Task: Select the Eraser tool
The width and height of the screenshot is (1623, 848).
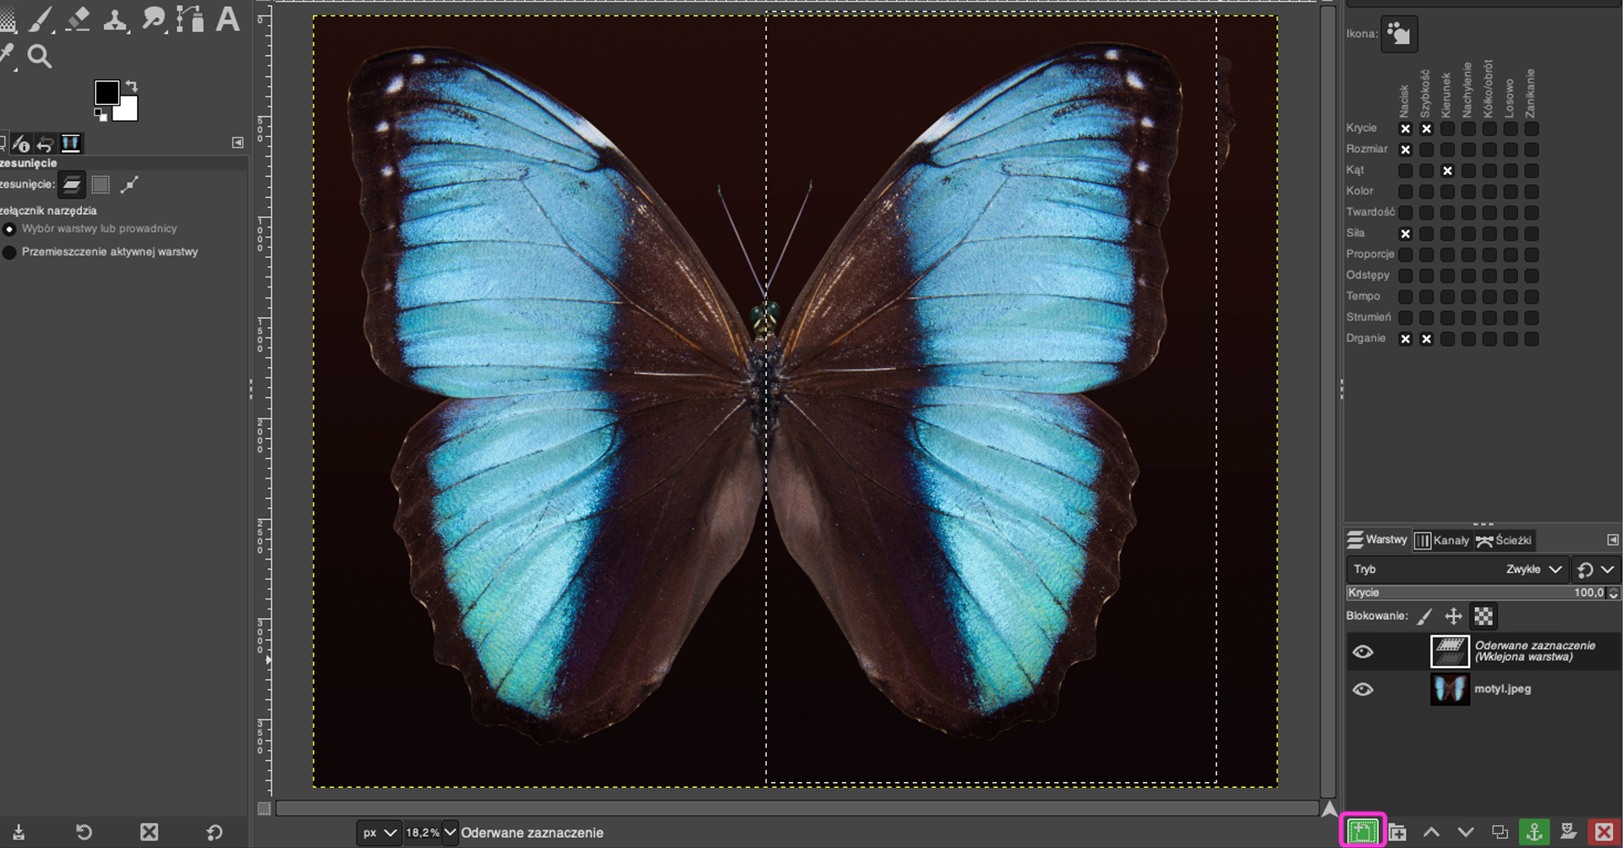Action: 78,19
